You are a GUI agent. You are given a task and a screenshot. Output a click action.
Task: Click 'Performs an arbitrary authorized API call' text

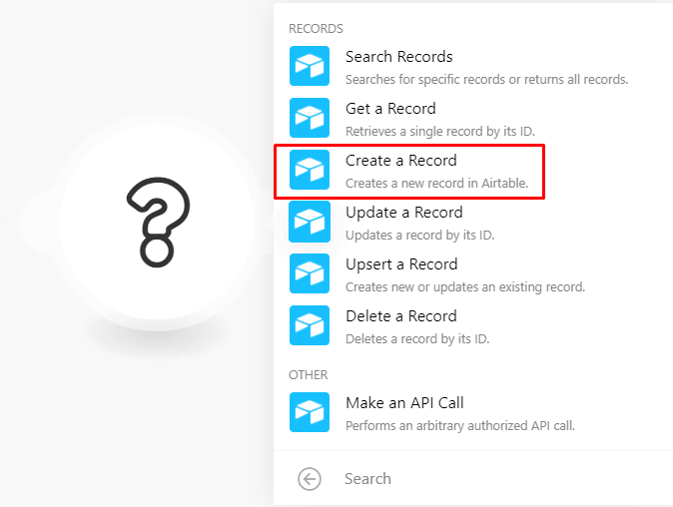click(460, 426)
